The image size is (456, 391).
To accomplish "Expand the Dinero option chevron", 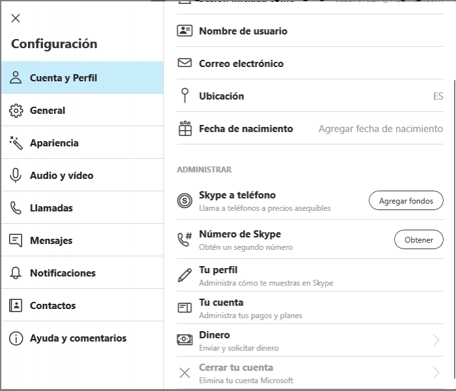I will (x=436, y=340).
